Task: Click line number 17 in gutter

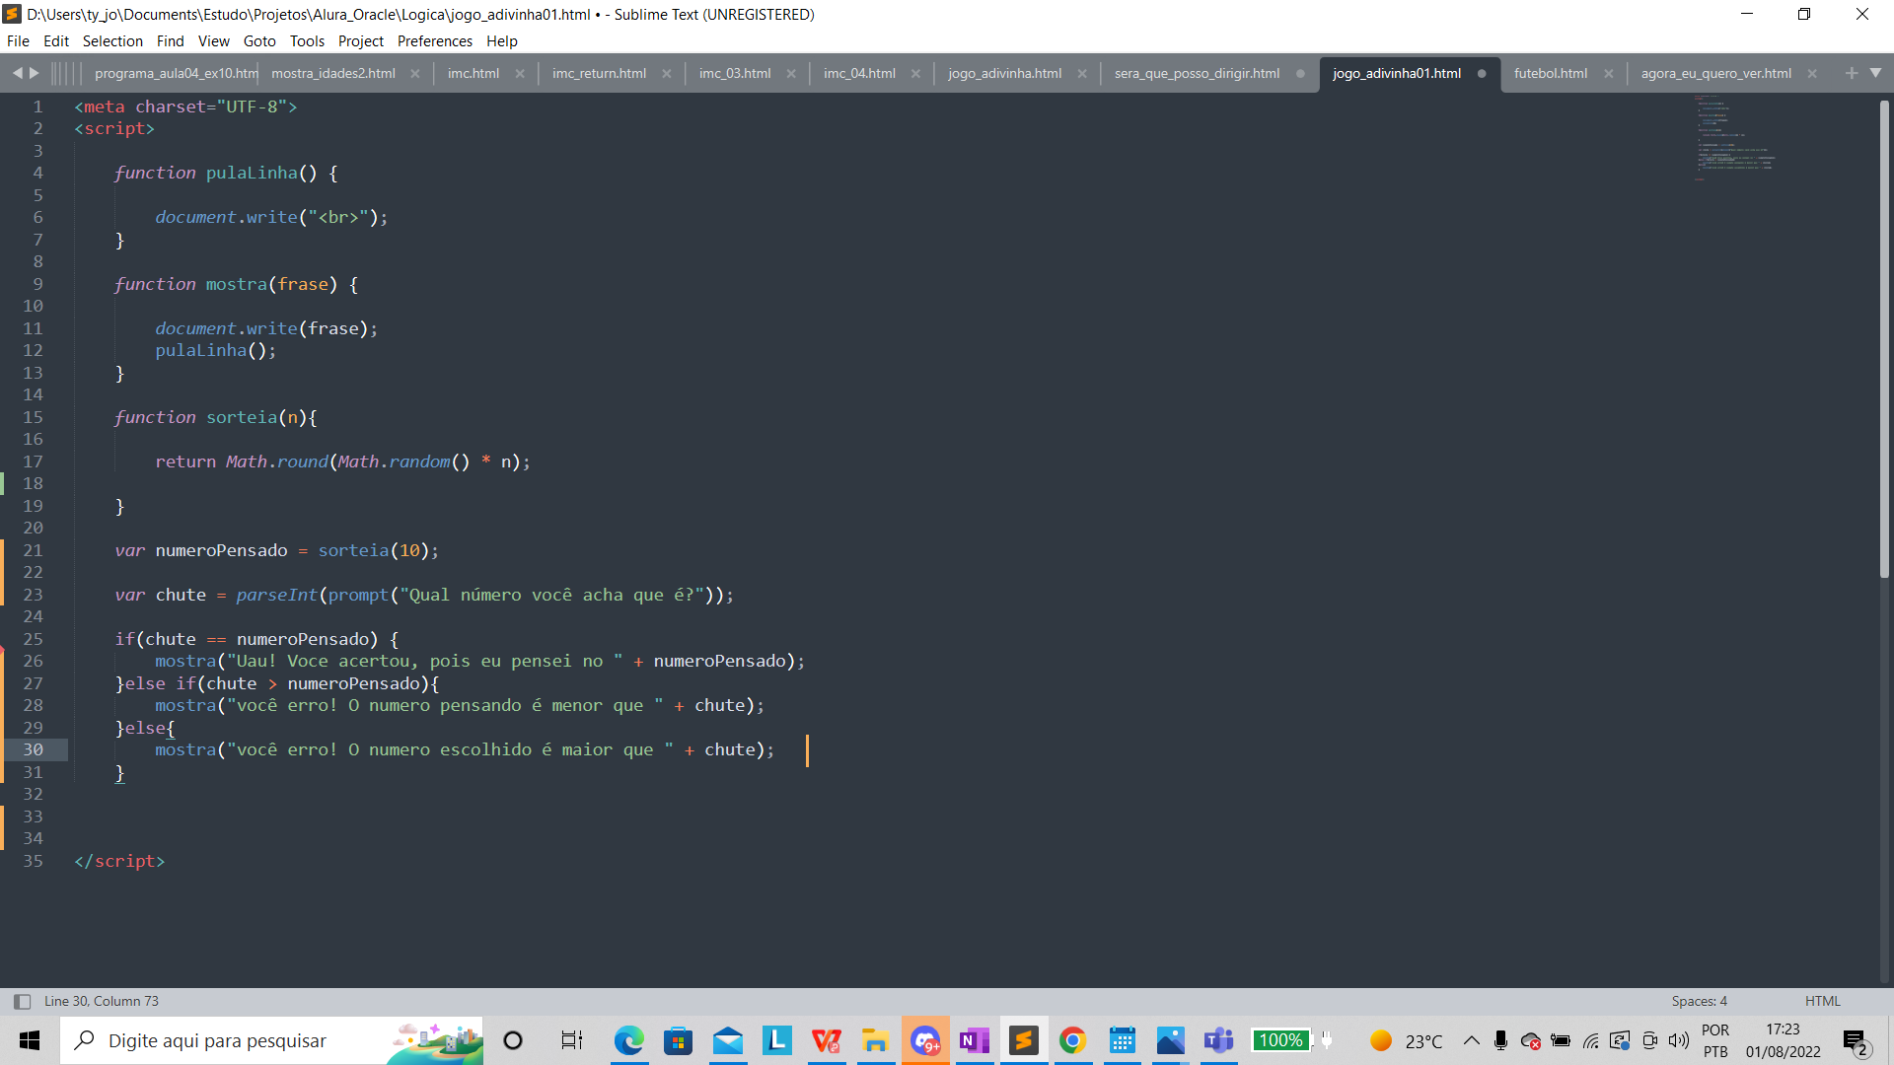Action: click(33, 461)
